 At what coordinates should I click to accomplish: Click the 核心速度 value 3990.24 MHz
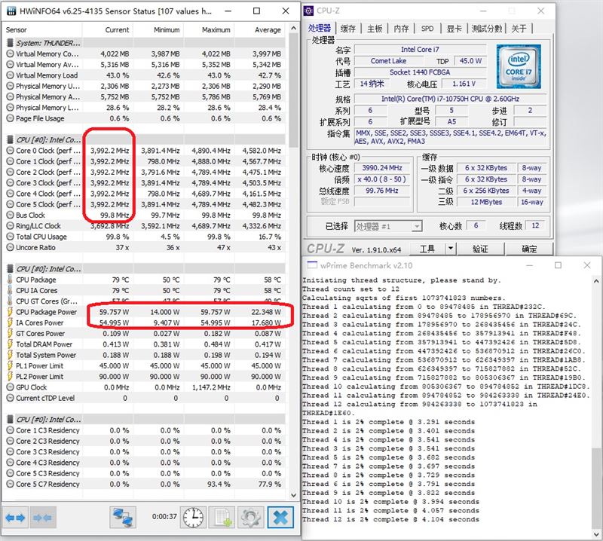pyautogui.click(x=382, y=167)
